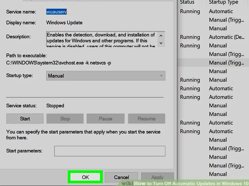Select the topmost Running Automatic service row
The image size is (249, 186).
[214, 11]
